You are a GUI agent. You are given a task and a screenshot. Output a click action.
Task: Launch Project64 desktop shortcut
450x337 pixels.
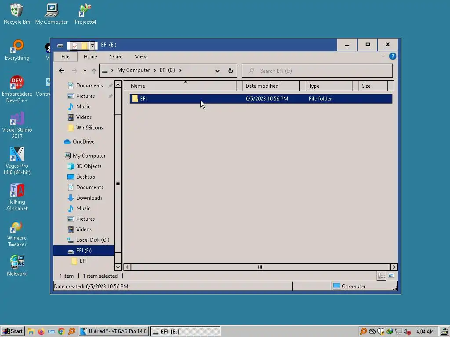pyautogui.click(x=85, y=14)
